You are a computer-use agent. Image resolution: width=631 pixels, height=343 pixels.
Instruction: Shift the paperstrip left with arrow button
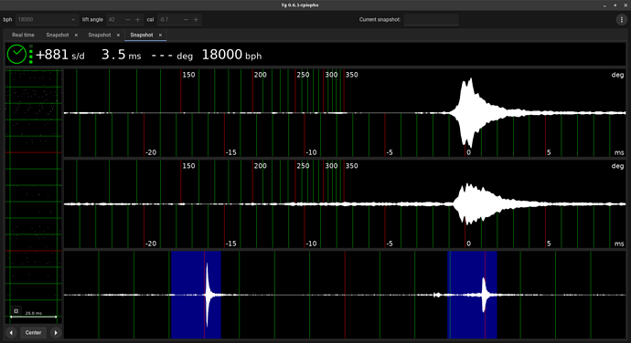click(11, 333)
